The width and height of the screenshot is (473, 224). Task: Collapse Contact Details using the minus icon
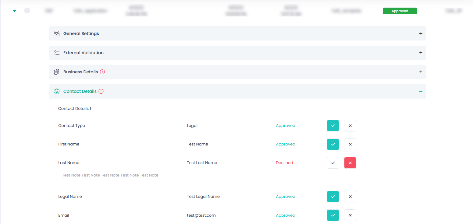[x=421, y=91]
